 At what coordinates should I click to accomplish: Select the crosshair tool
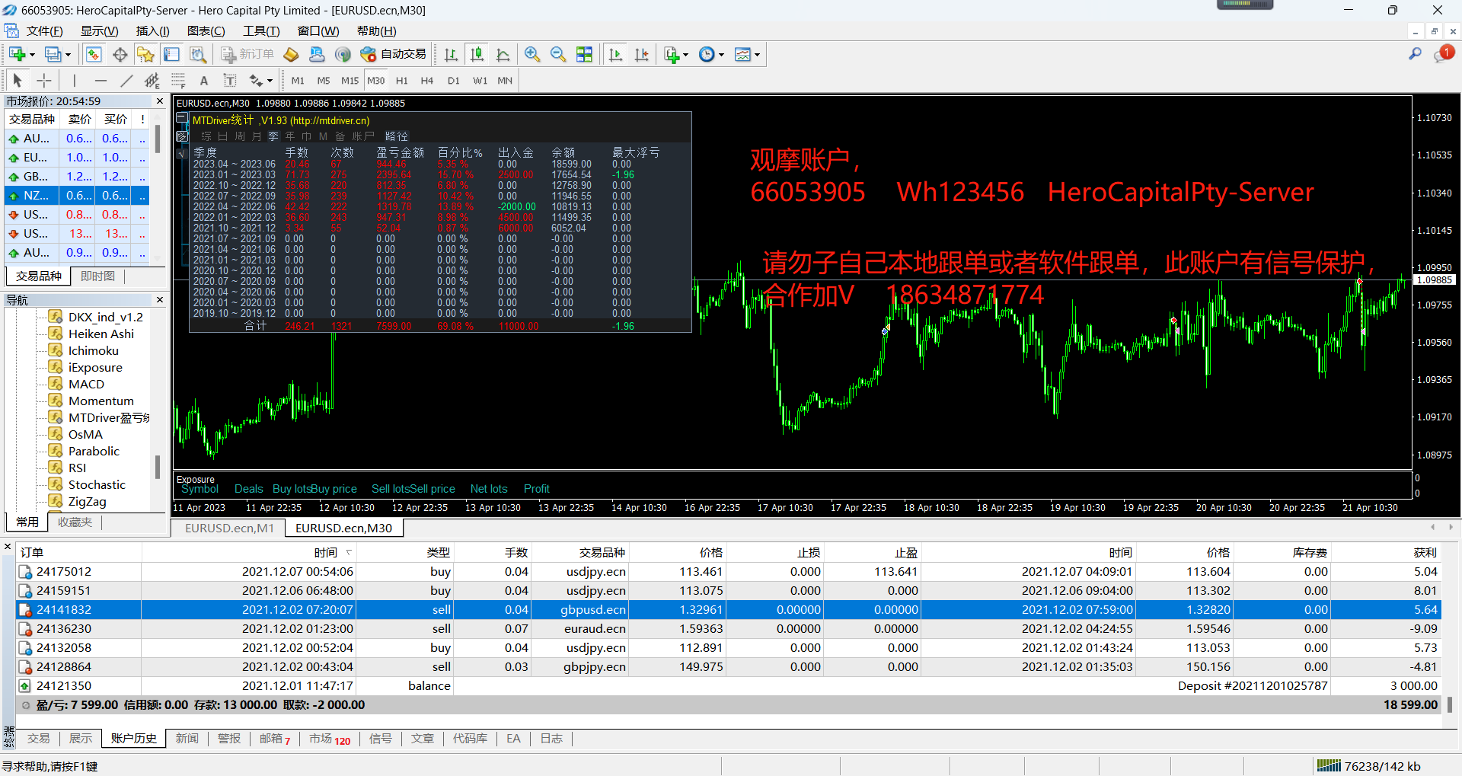pos(44,81)
